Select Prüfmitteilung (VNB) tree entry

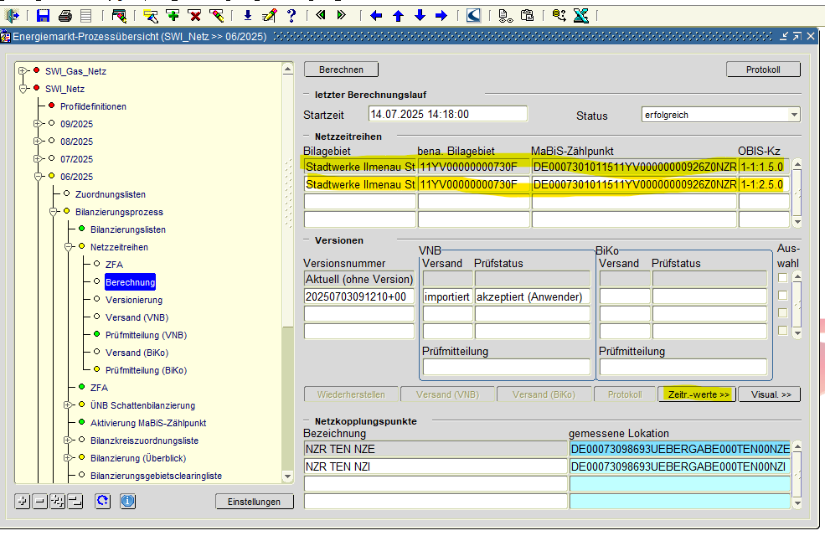click(146, 335)
